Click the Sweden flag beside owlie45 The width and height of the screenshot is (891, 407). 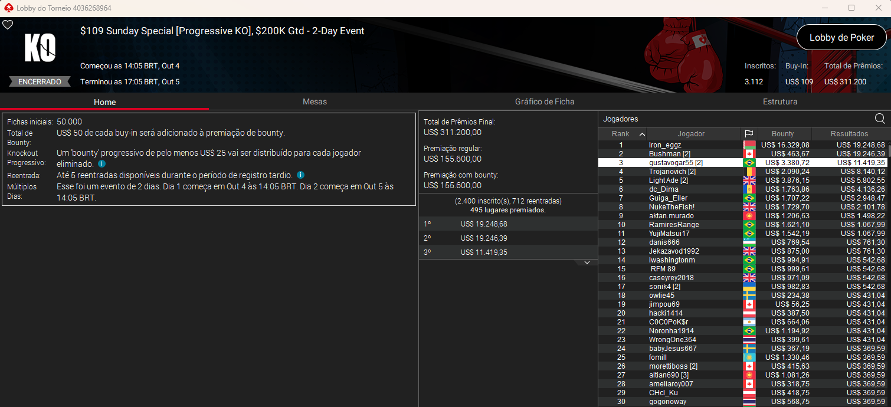click(x=749, y=296)
